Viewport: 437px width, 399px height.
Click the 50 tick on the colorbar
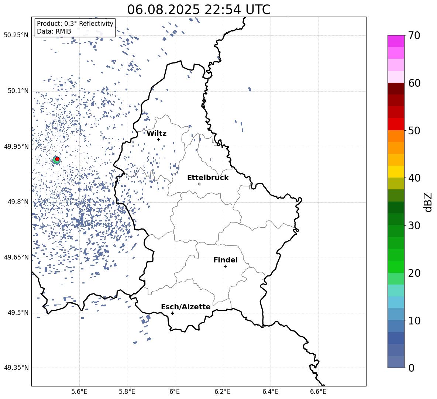(x=414, y=130)
